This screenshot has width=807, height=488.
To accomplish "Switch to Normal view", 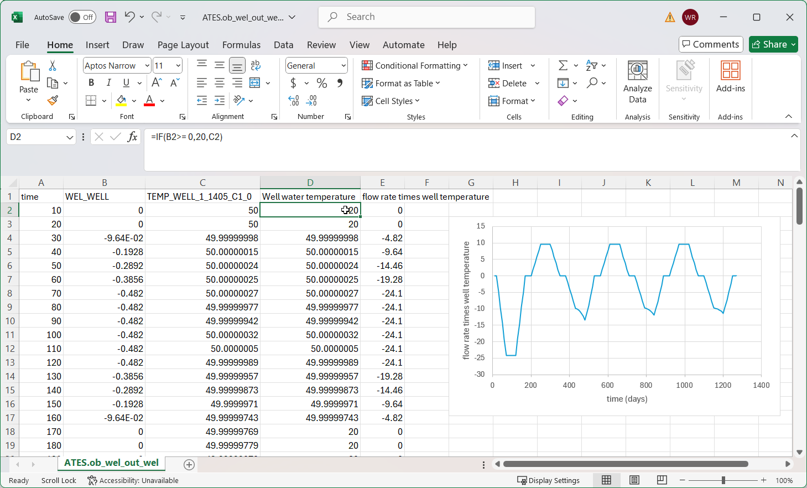I will [607, 480].
